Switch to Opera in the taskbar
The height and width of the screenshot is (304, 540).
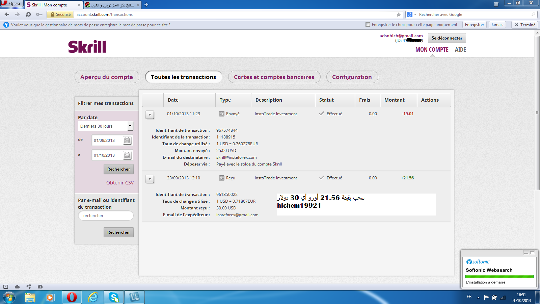[72, 298]
